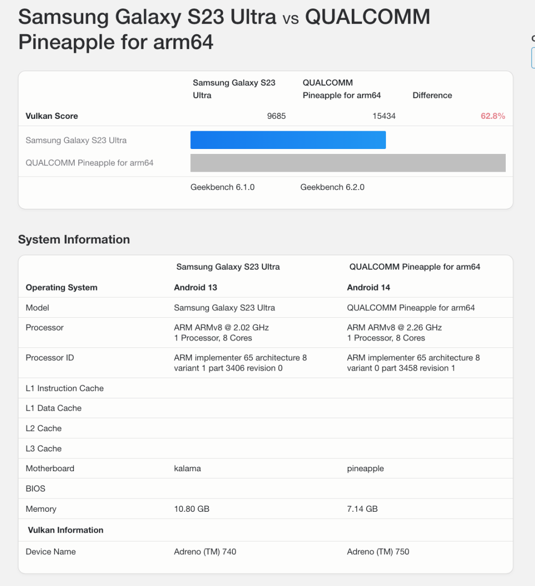
Task: Click the Geekbench 6.2.0 version label
Action: (x=332, y=187)
